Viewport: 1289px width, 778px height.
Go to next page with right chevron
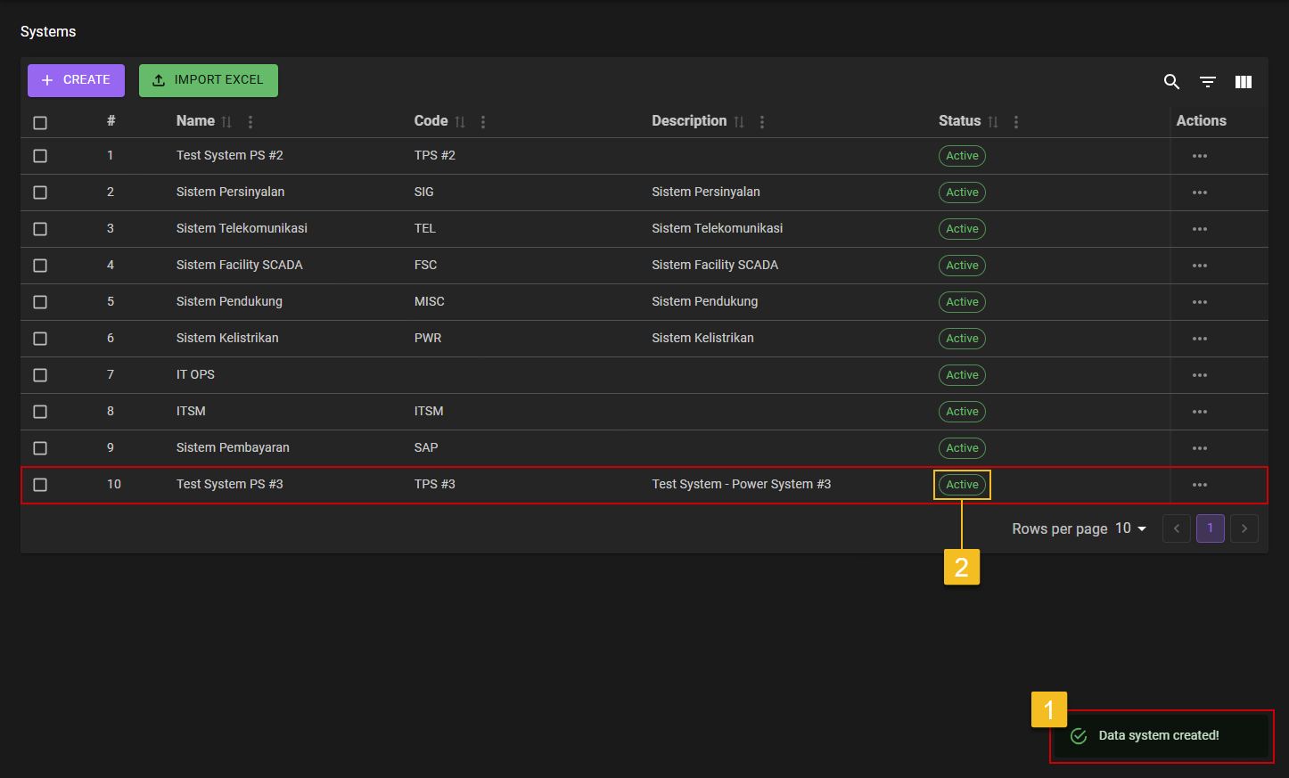1244,528
